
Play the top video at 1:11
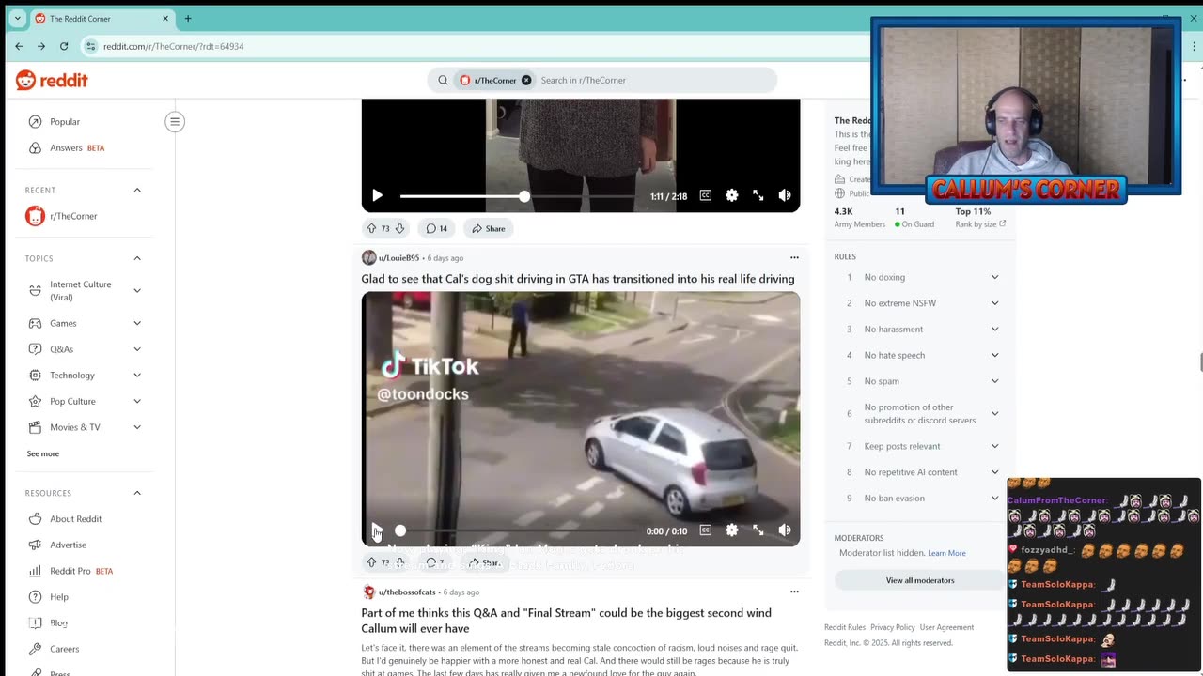pos(377,195)
